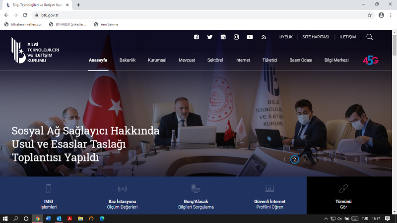Open Yeni Sekme bookmark
This screenshot has height=223, width=397.
[106, 24]
